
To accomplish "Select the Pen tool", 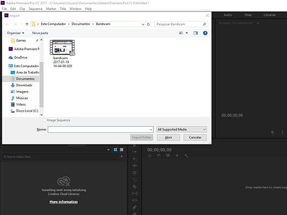I will coord(135,207).
